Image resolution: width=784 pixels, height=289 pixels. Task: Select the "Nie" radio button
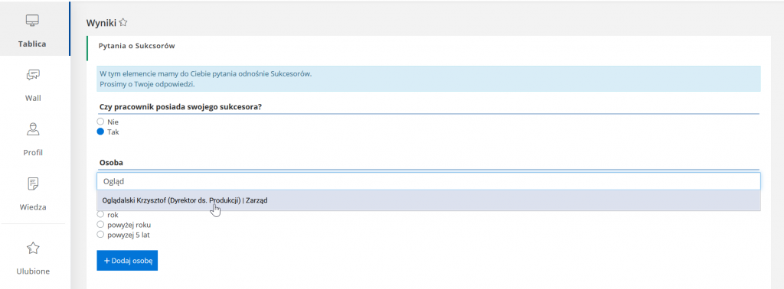(x=100, y=122)
